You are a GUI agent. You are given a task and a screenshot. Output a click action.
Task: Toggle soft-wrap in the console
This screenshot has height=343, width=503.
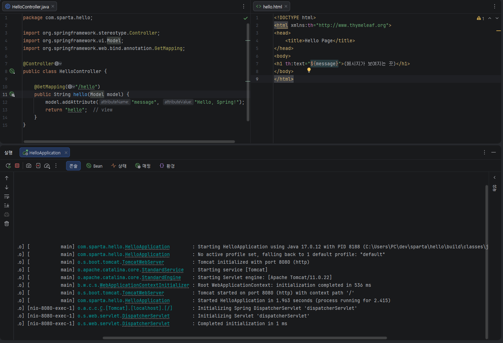[x=7, y=196]
